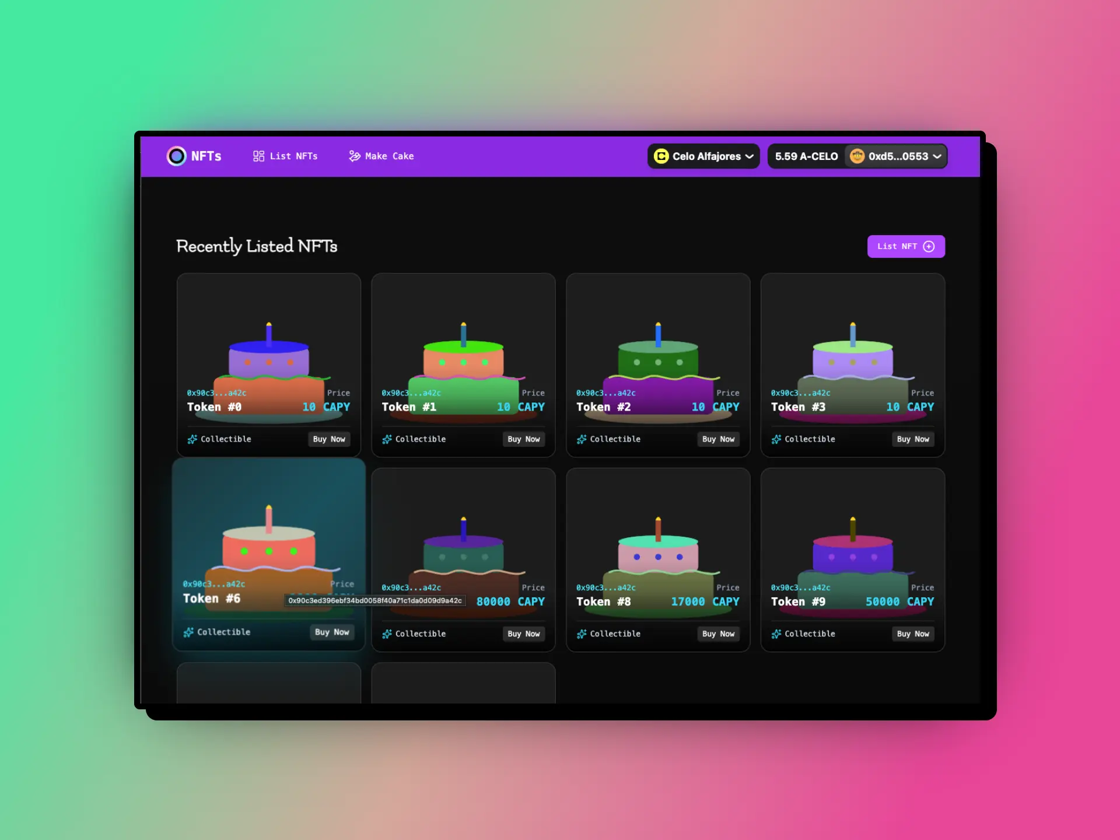The image size is (1120, 840).
Task: Click the Collectible sparkle icon on Token #1
Action: click(387, 439)
